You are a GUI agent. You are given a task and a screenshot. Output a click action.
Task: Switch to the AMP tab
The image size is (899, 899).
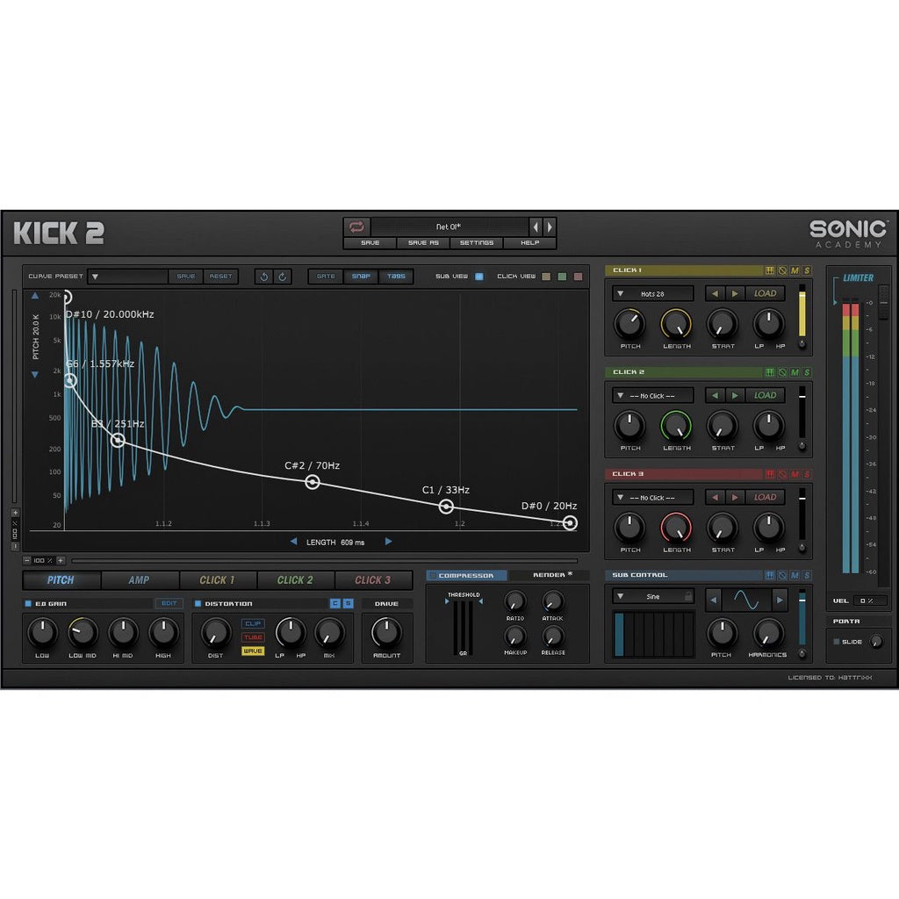click(139, 580)
